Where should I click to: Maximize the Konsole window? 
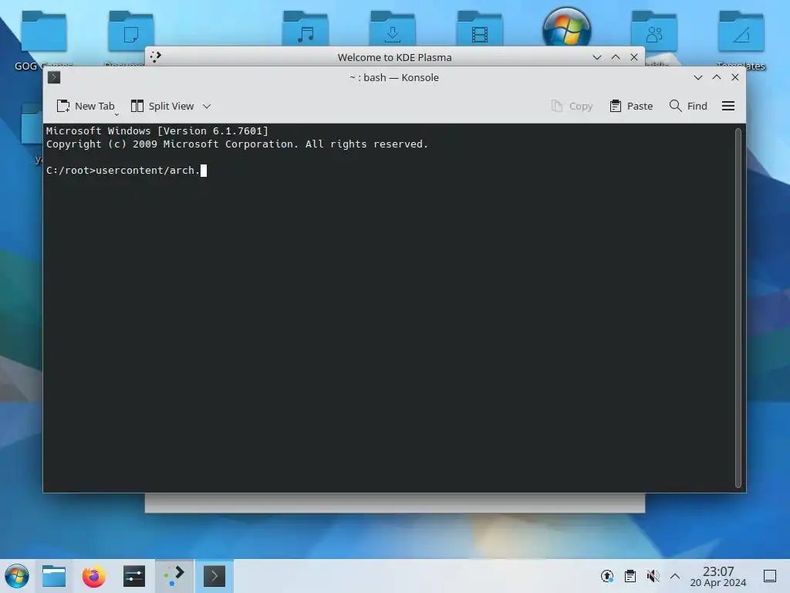[x=717, y=77]
